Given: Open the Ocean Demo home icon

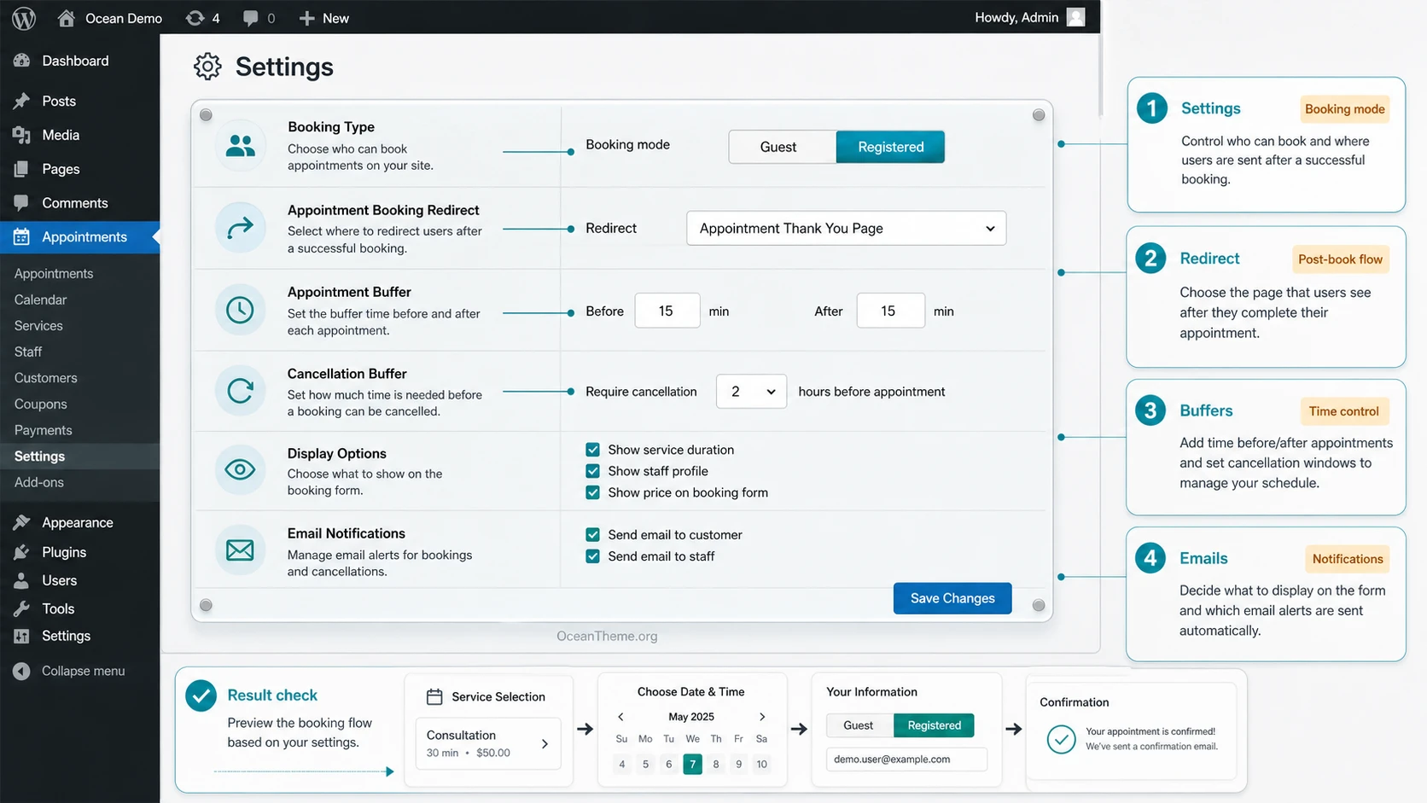Looking at the screenshot, I should (x=66, y=18).
